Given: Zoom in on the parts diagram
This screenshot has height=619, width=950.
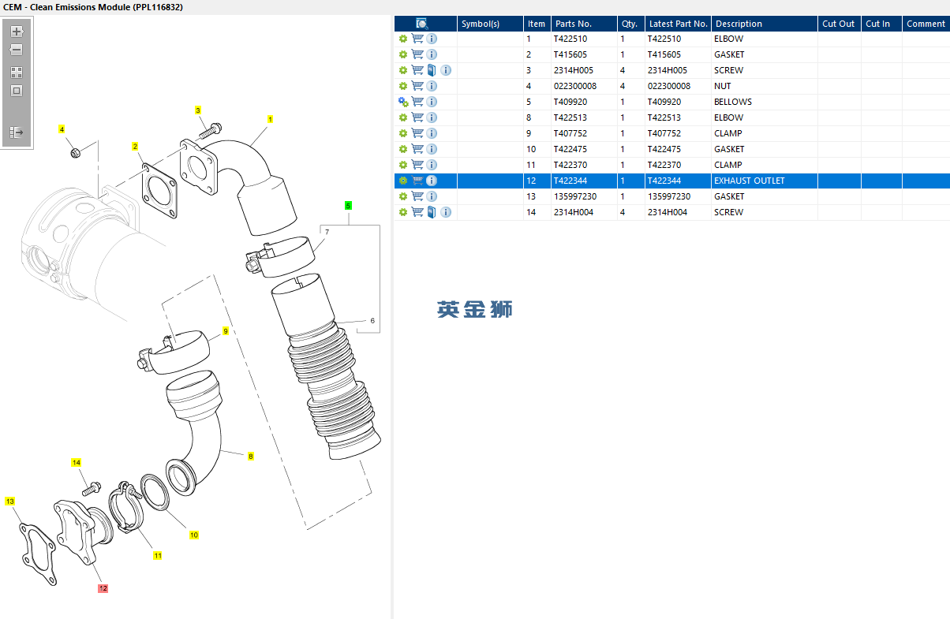Looking at the screenshot, I should (17, 32).
